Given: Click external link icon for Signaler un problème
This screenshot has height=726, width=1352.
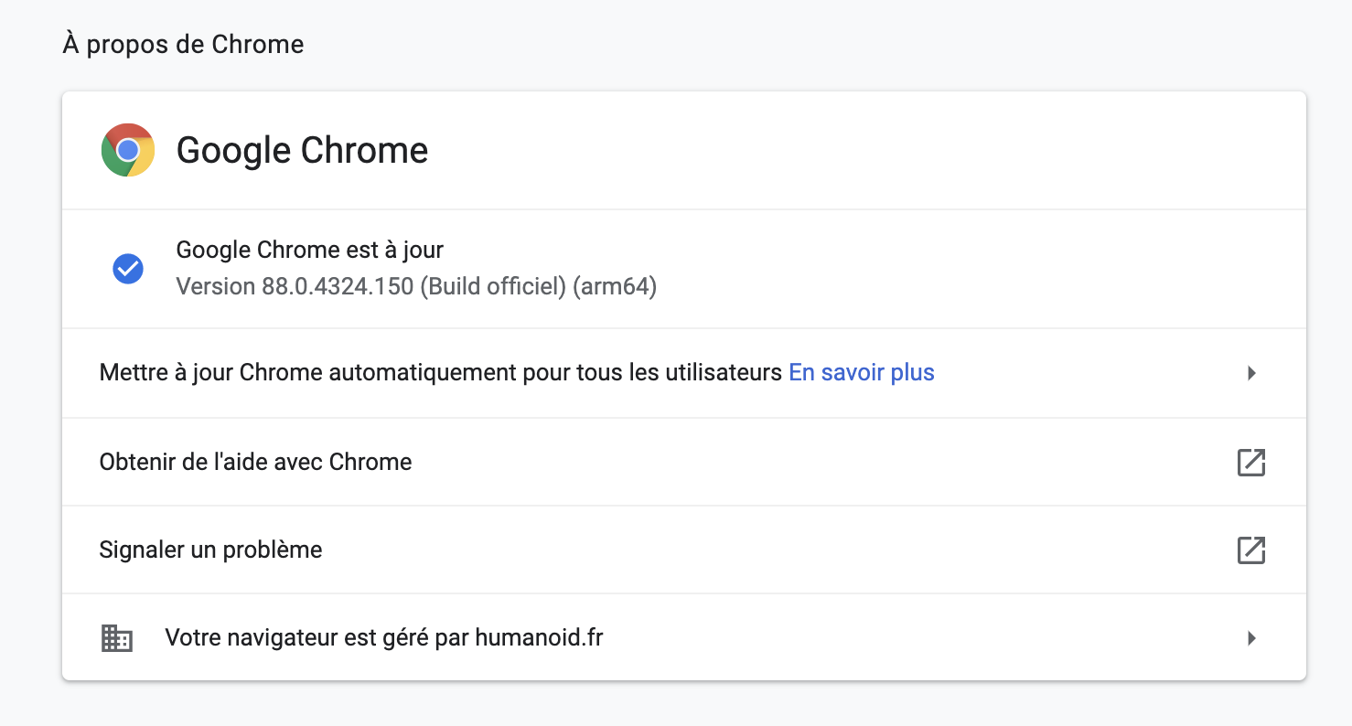Looking at the screenshot, I should click(x=1250, y=550).
